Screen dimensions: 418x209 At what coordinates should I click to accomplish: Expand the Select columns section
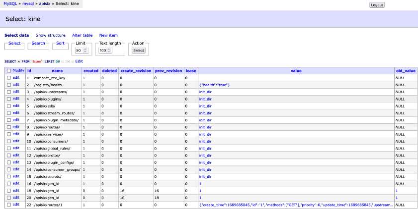[14, 44]
